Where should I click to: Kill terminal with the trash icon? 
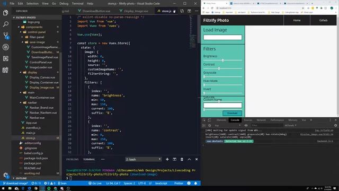(182, 159)
